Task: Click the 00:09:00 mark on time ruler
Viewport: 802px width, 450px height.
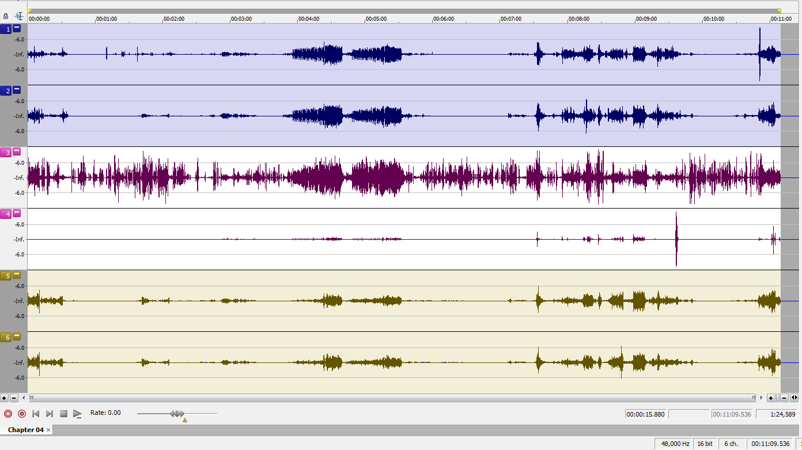Action: (646, 18)
